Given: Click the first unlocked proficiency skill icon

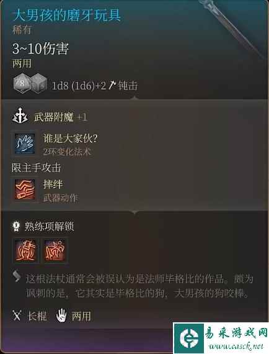Looking at the screenshot, I should click(x=25, y=251).
